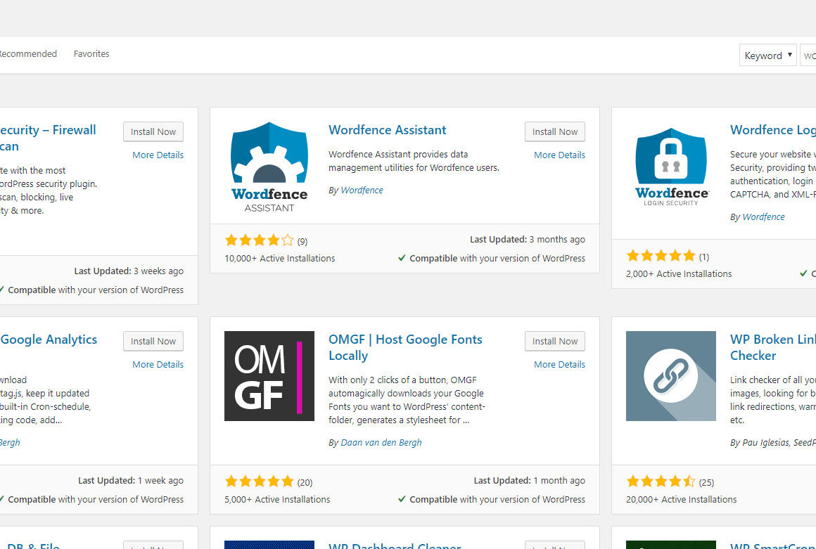Click the Wordfence Login Security star rating
Image resolution: width=816 pixels, height=549 pixels.
tap(661, 256)
